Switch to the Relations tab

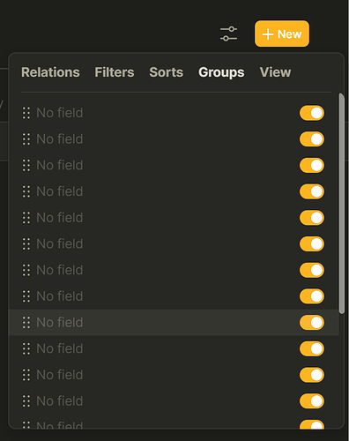[x=50, y=72]
